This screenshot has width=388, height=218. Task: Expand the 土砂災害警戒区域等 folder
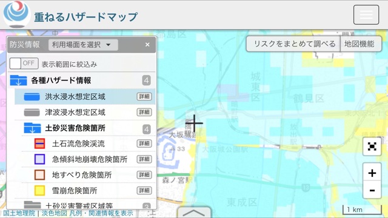click(x=32, y=205)
